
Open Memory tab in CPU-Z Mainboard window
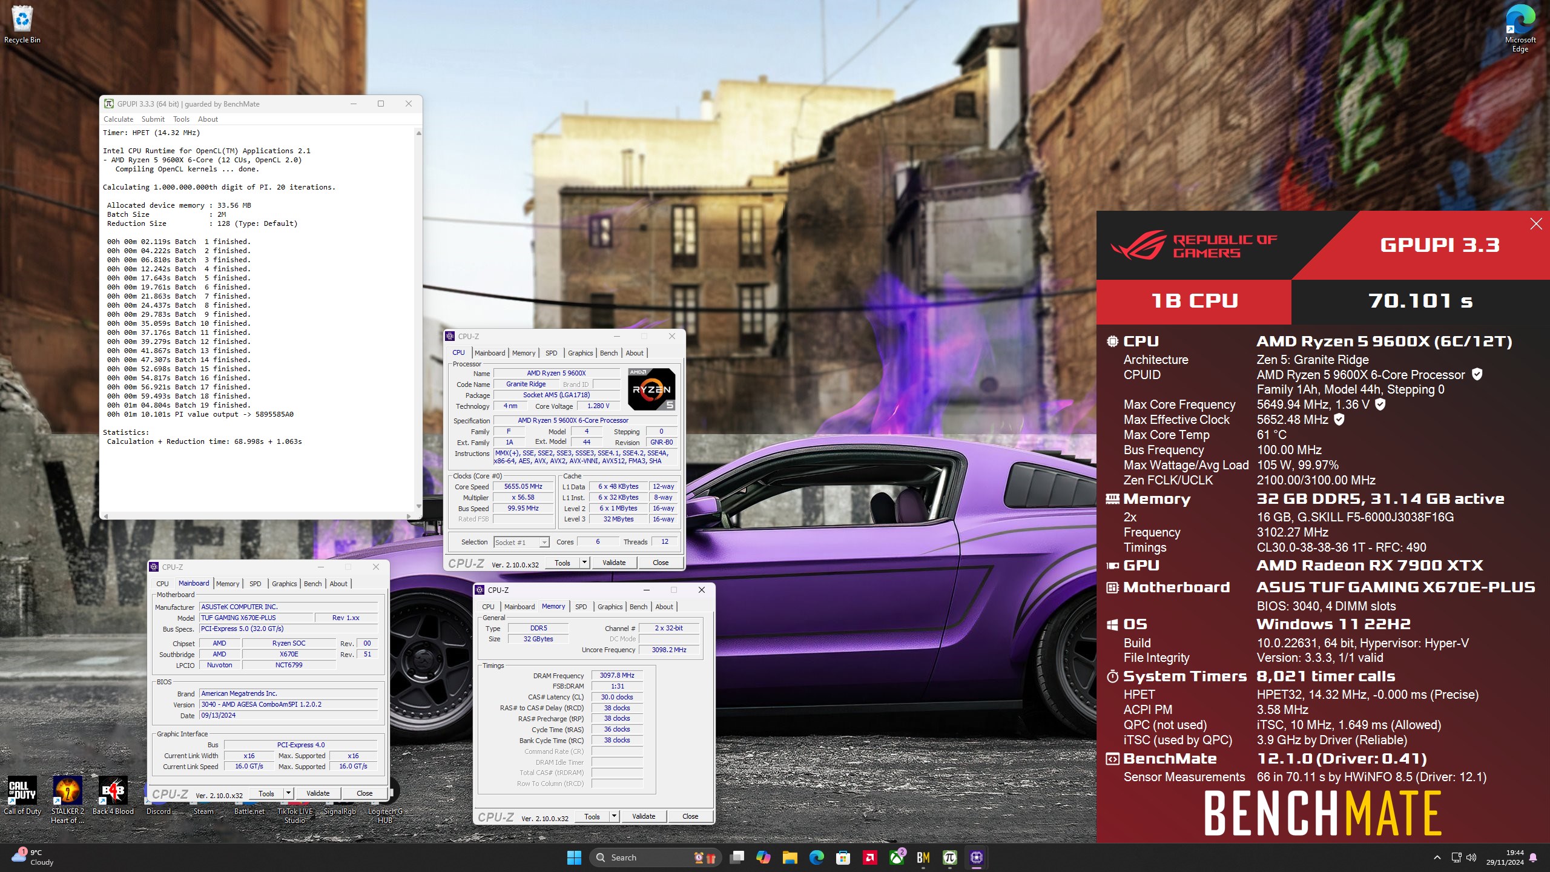click(x=228, y=584)
